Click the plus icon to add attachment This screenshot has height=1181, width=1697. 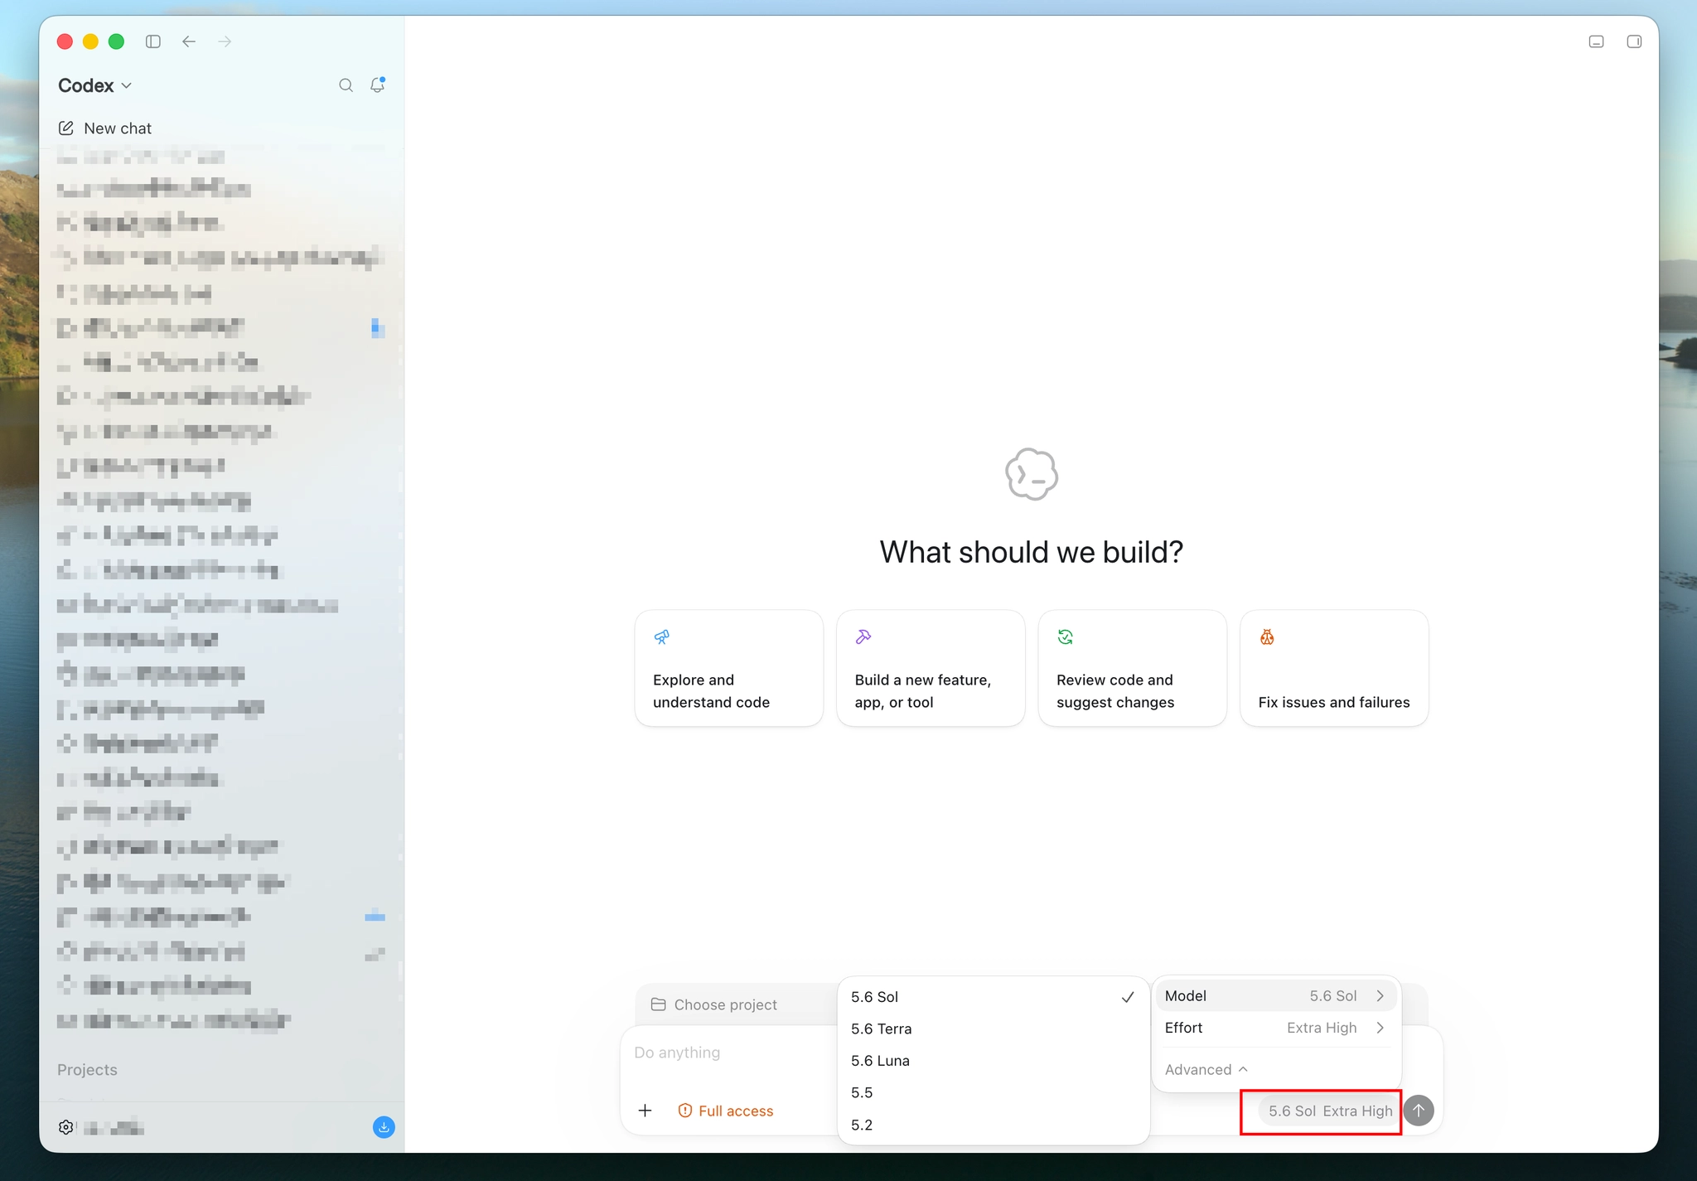pos(645,1111)
